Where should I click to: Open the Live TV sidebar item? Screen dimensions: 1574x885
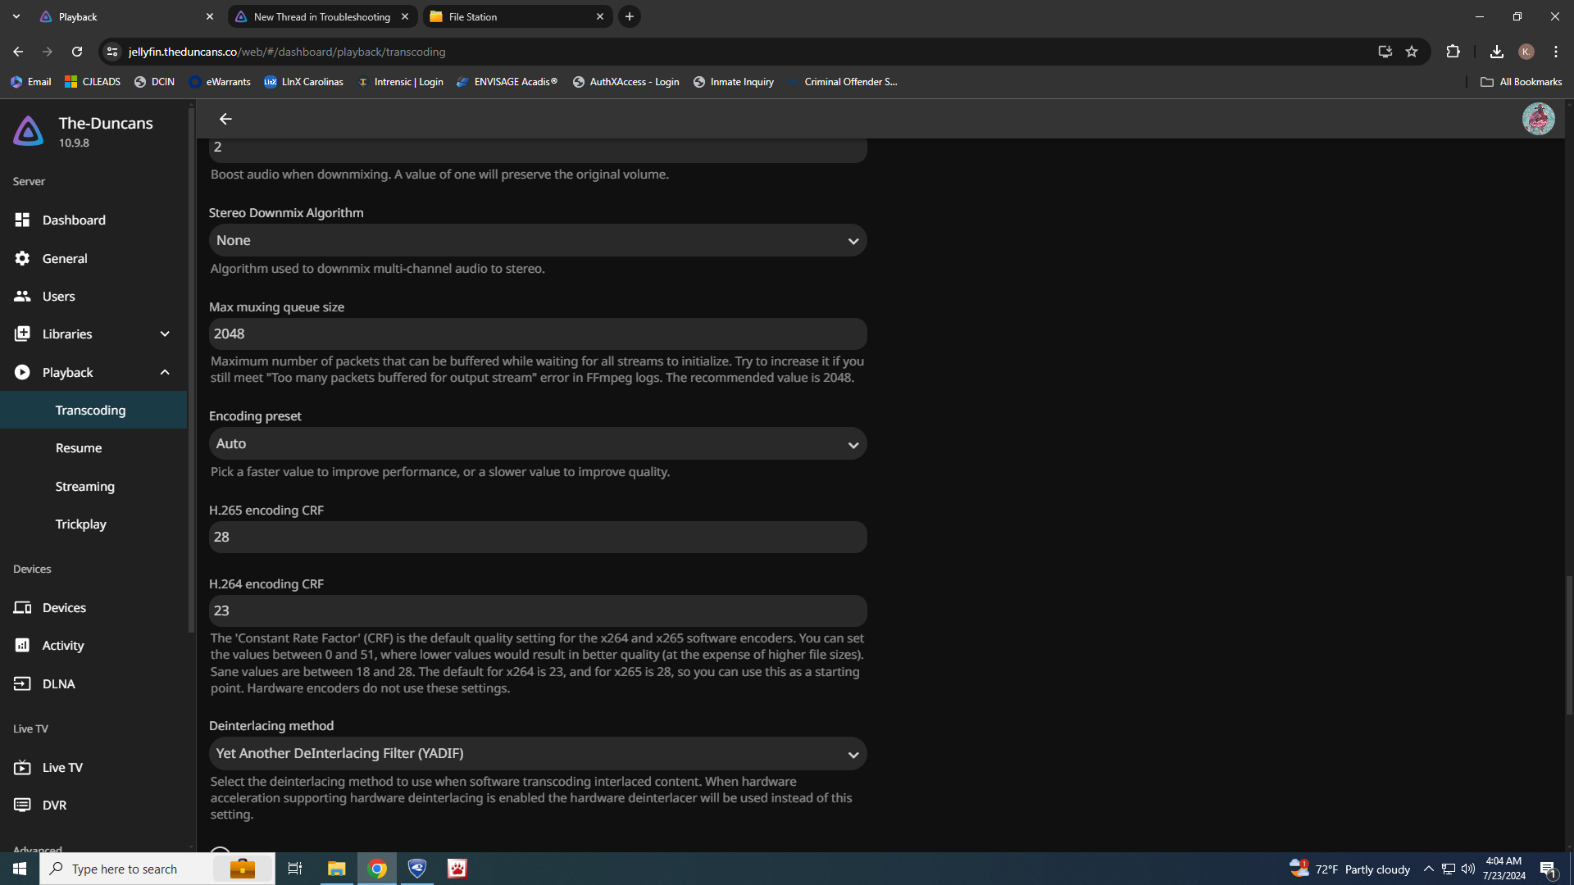(62, 767)
